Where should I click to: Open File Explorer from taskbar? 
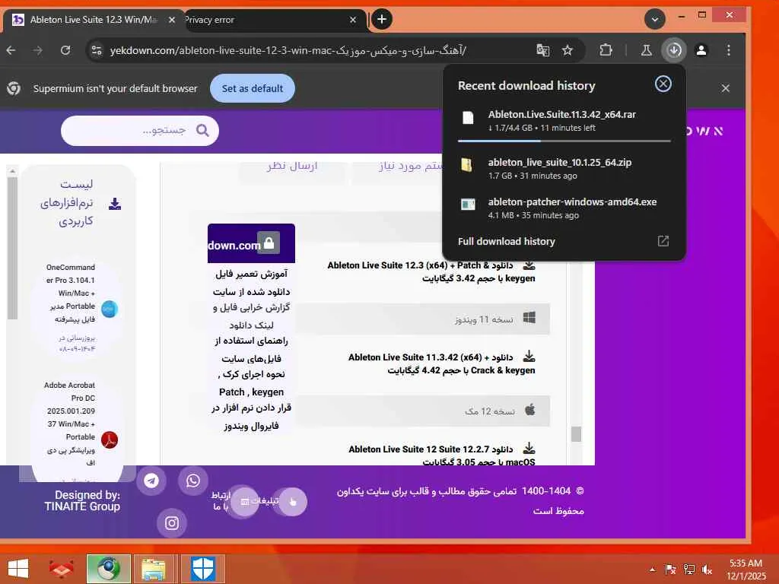154,569
